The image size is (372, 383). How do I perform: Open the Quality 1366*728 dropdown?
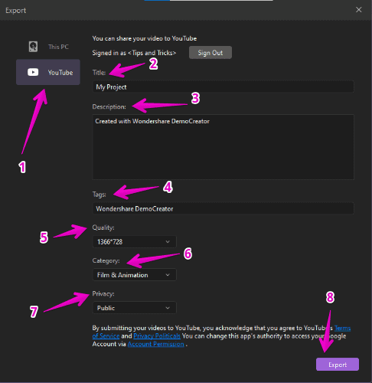click(134, 242)
